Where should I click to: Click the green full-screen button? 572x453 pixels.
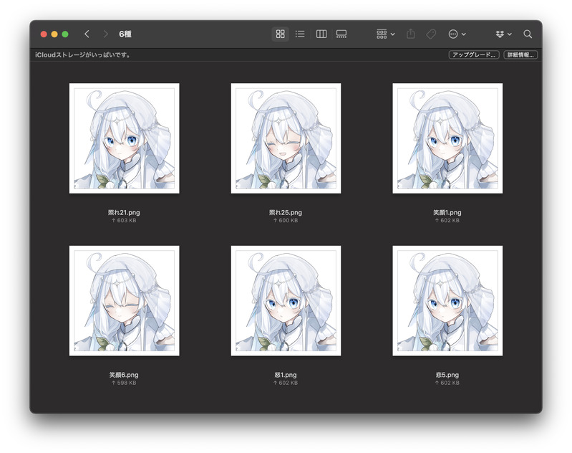pyautogui.click(x=65, y=34)
